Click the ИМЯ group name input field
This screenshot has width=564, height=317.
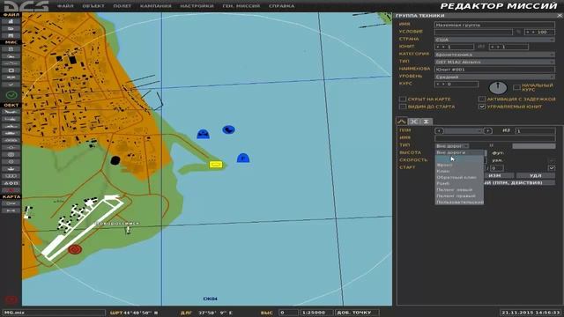tap(494, 25)
